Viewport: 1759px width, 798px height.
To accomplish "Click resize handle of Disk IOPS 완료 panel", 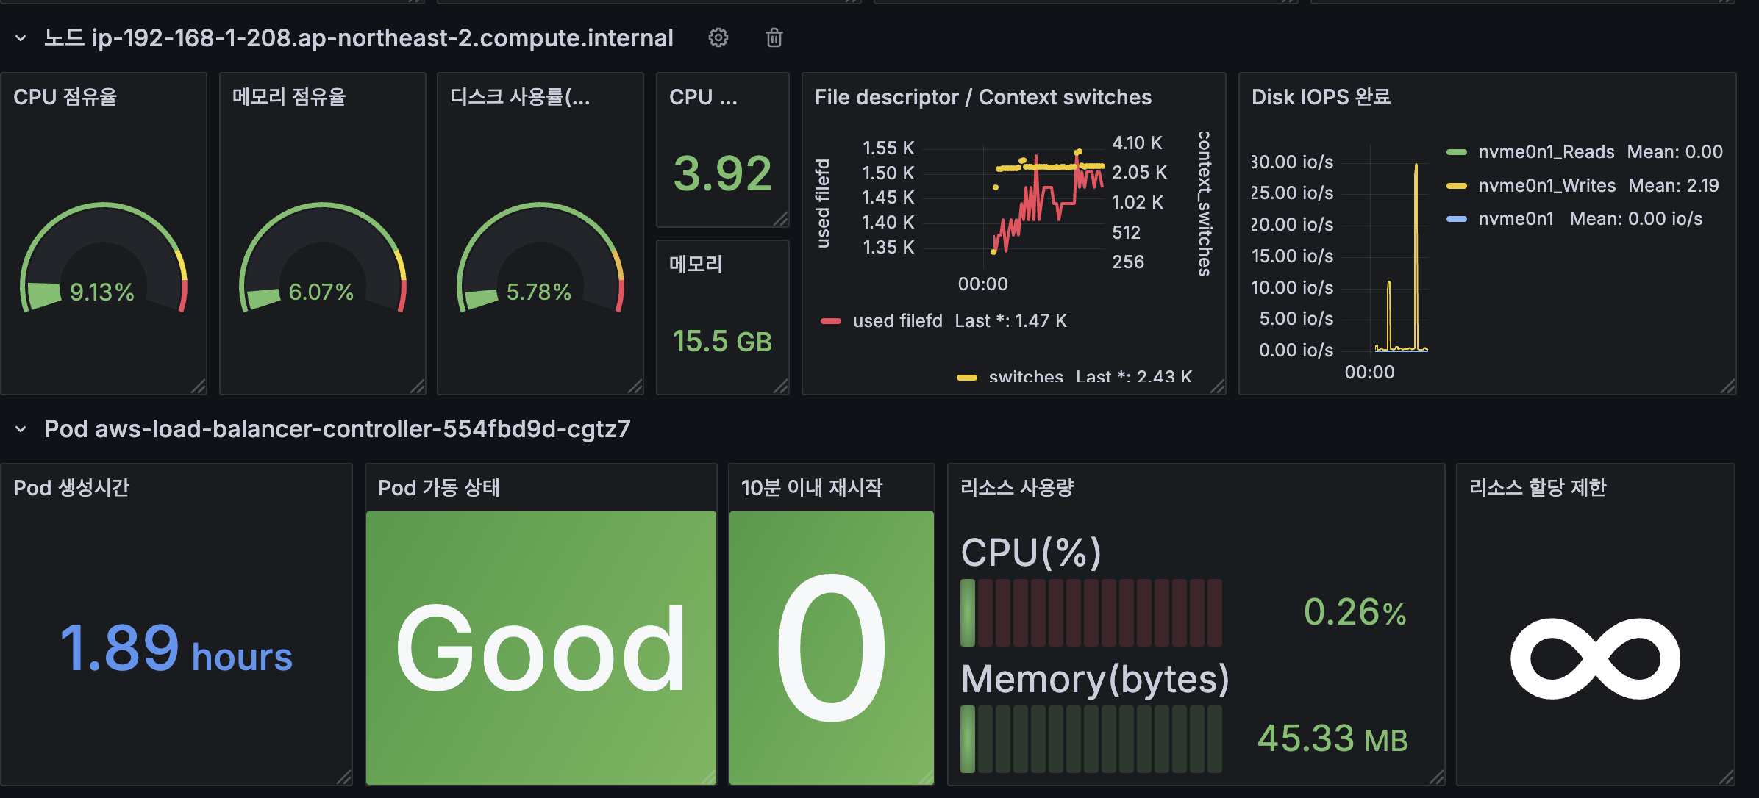I will coord(1727,387).
